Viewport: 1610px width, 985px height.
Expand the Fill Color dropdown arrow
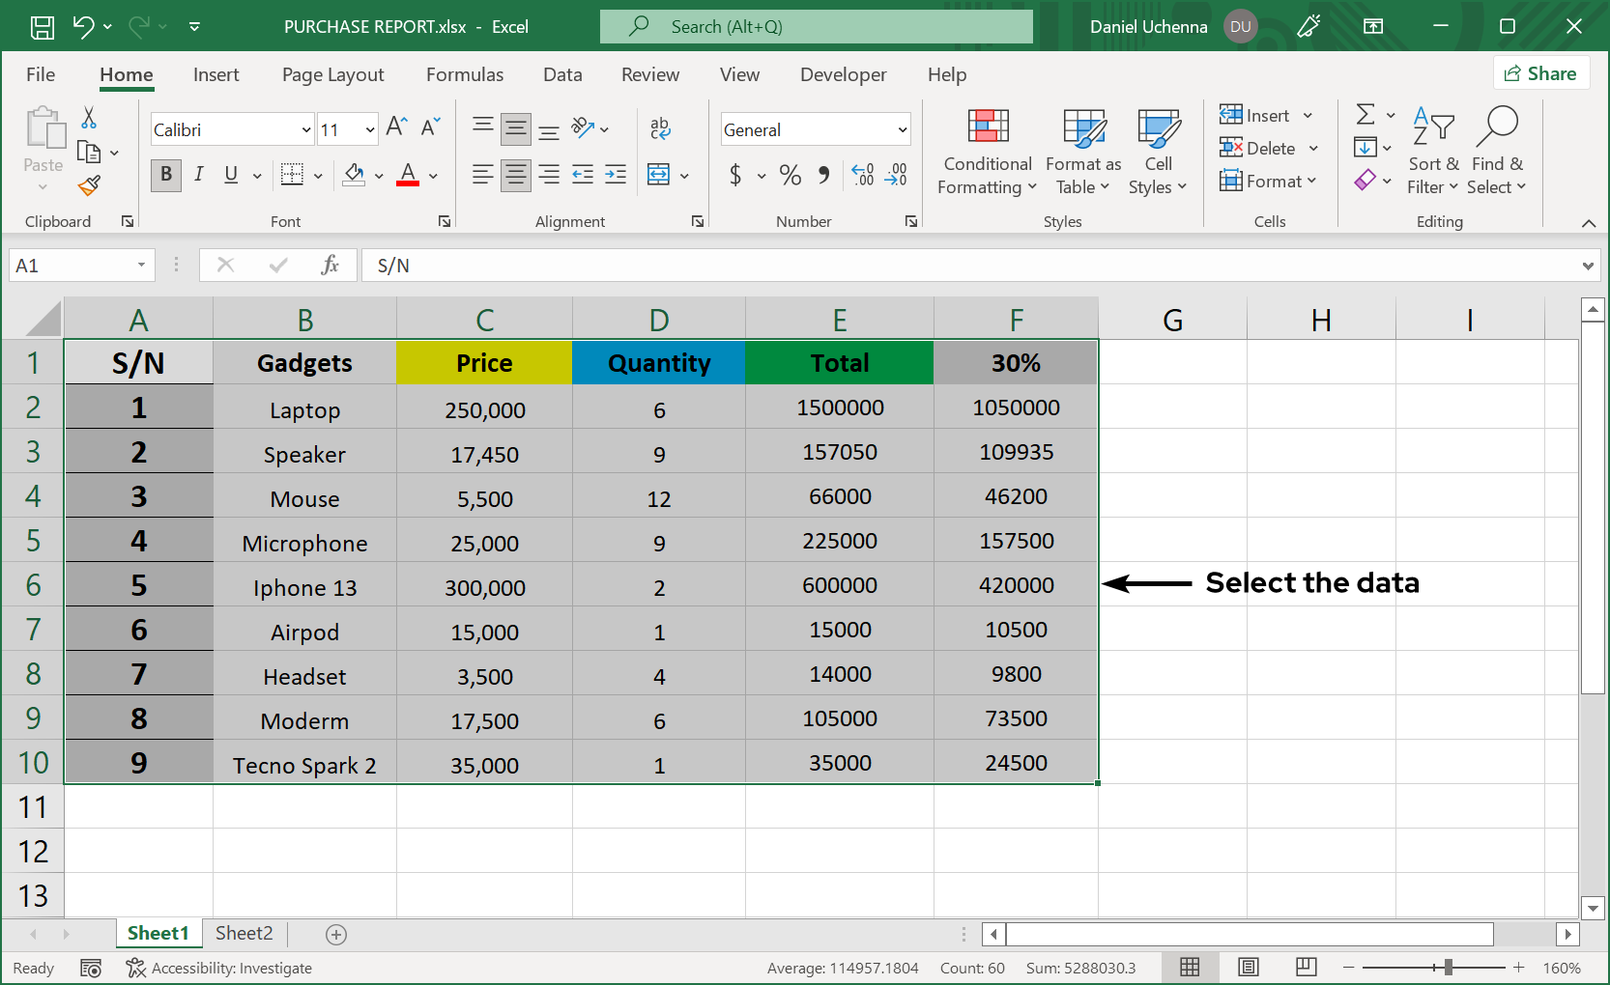pyautogui.click(x=378, y=175)
